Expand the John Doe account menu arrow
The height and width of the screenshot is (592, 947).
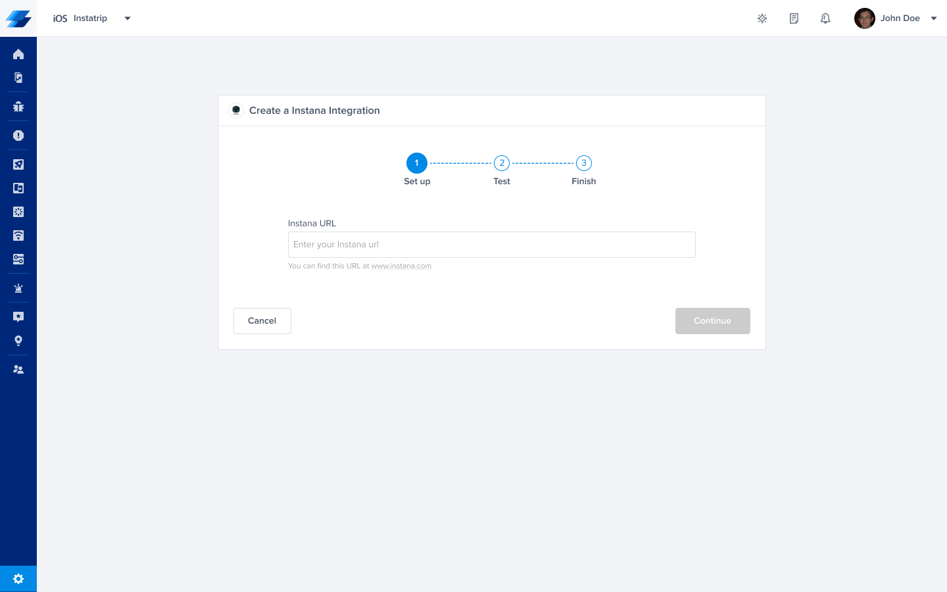click(x=933, y=18)
